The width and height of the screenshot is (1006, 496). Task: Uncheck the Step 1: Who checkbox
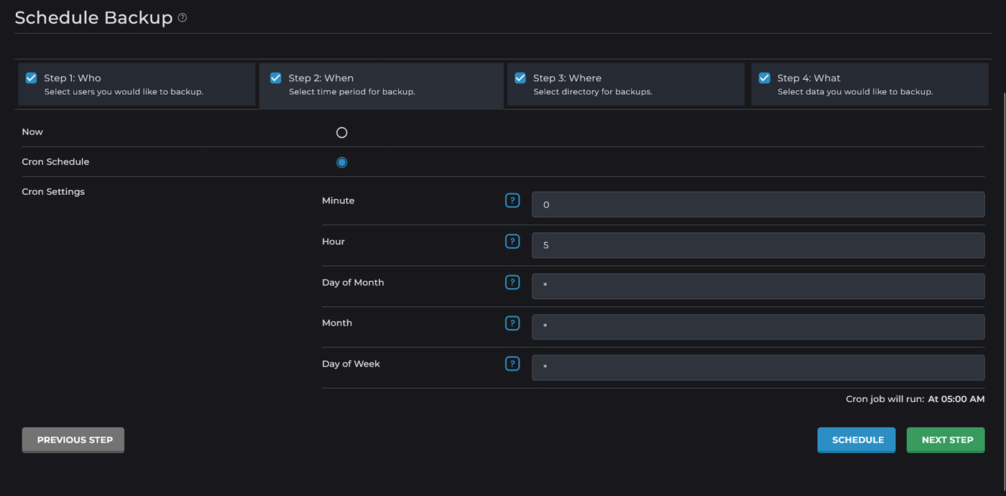(x=31, y=78)
